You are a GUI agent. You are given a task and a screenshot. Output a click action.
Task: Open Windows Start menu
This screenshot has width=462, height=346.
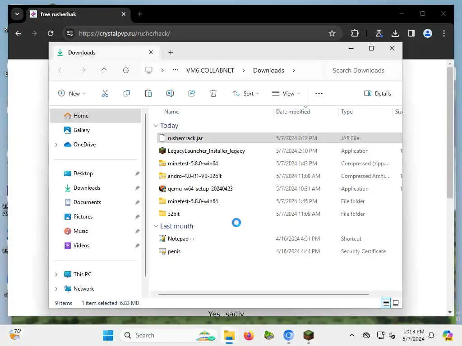[x=108, y=335]
